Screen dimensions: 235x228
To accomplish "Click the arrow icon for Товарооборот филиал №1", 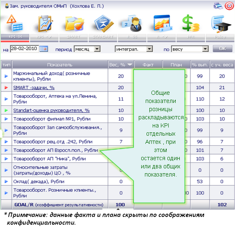I will (6, 119).
